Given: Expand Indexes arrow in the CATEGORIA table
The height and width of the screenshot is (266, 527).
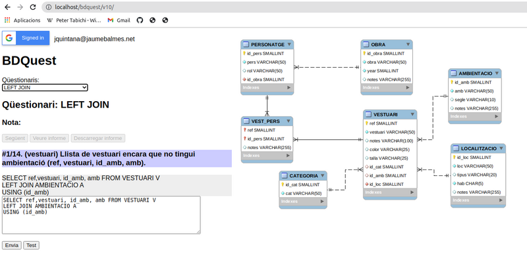Looking at the screenshot, I should (x=321, y=202).
